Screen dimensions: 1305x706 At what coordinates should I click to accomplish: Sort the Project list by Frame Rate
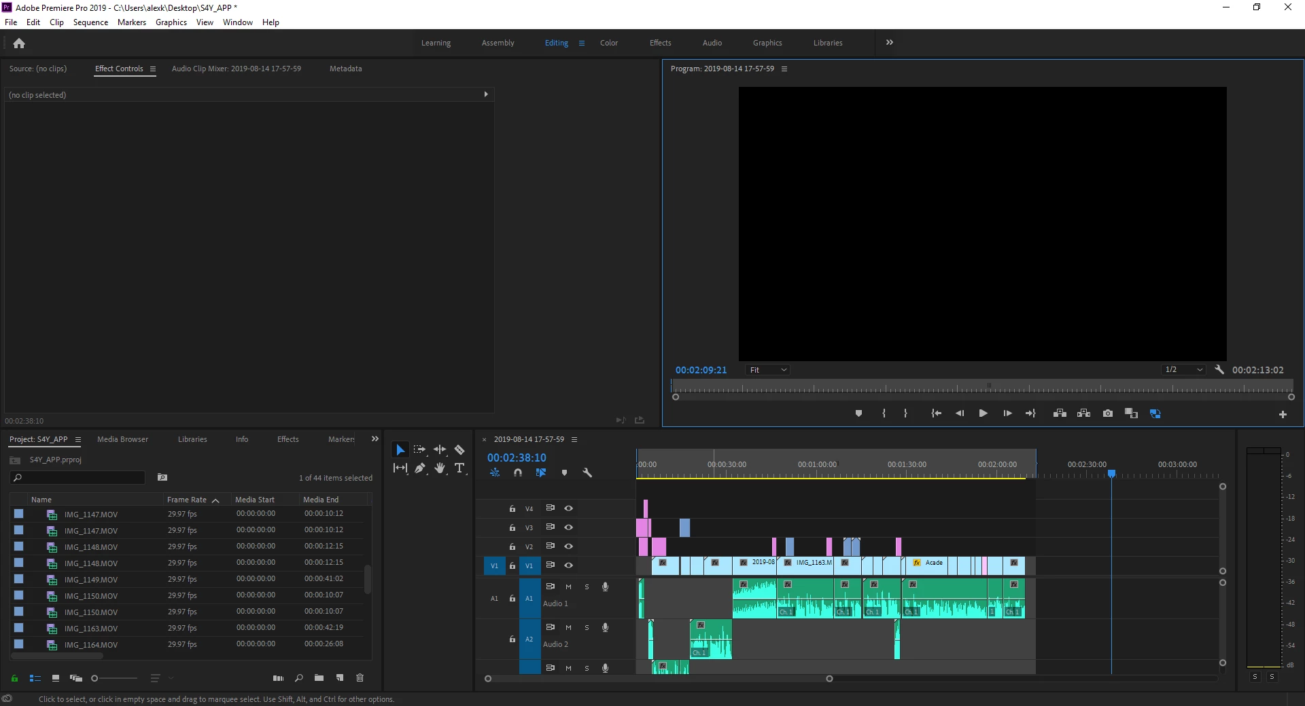coord(187,500)
